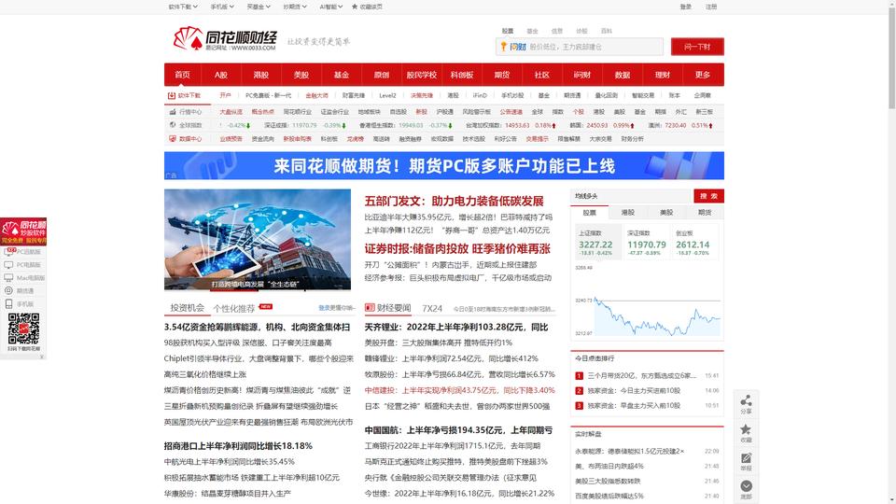Click the NEW badge beside 个性化推荐
The image size is (896, 504).
(x=266, y=307)
